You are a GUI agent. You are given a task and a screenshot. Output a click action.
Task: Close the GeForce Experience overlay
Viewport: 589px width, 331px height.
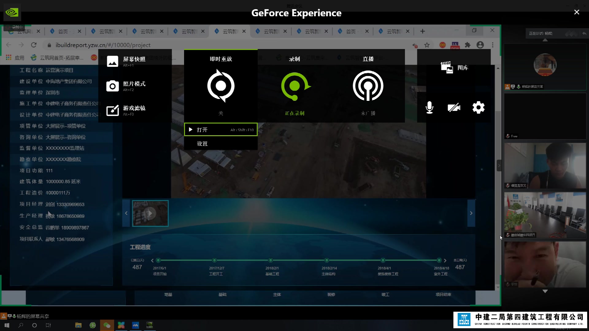click(x=577, y=12)
